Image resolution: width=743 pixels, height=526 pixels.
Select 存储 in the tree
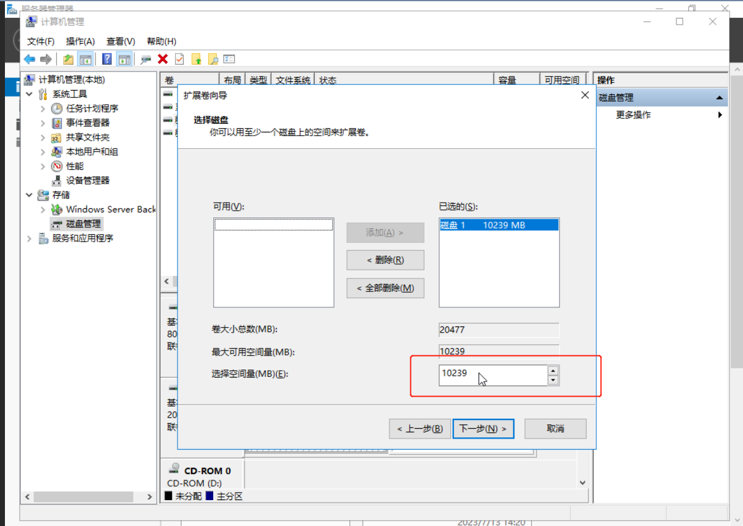coord(61,195)
